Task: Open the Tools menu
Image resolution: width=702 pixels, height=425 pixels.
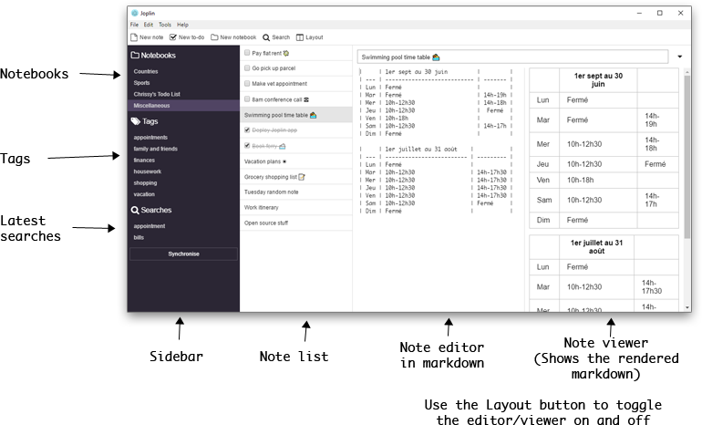Action: tap(164, 25)
